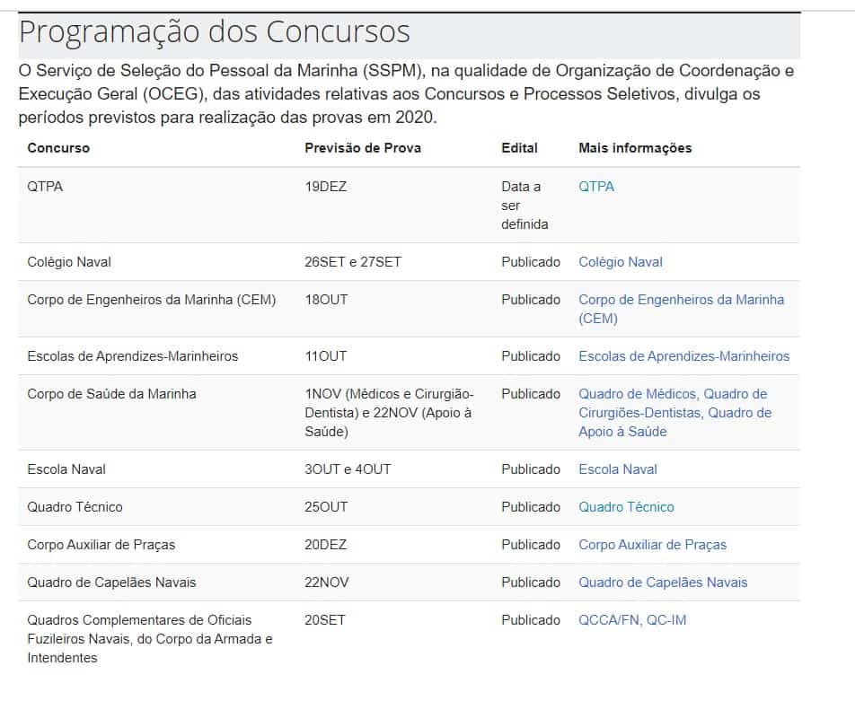Click the Edital column header
855x727 pixels.
(520, 148)
